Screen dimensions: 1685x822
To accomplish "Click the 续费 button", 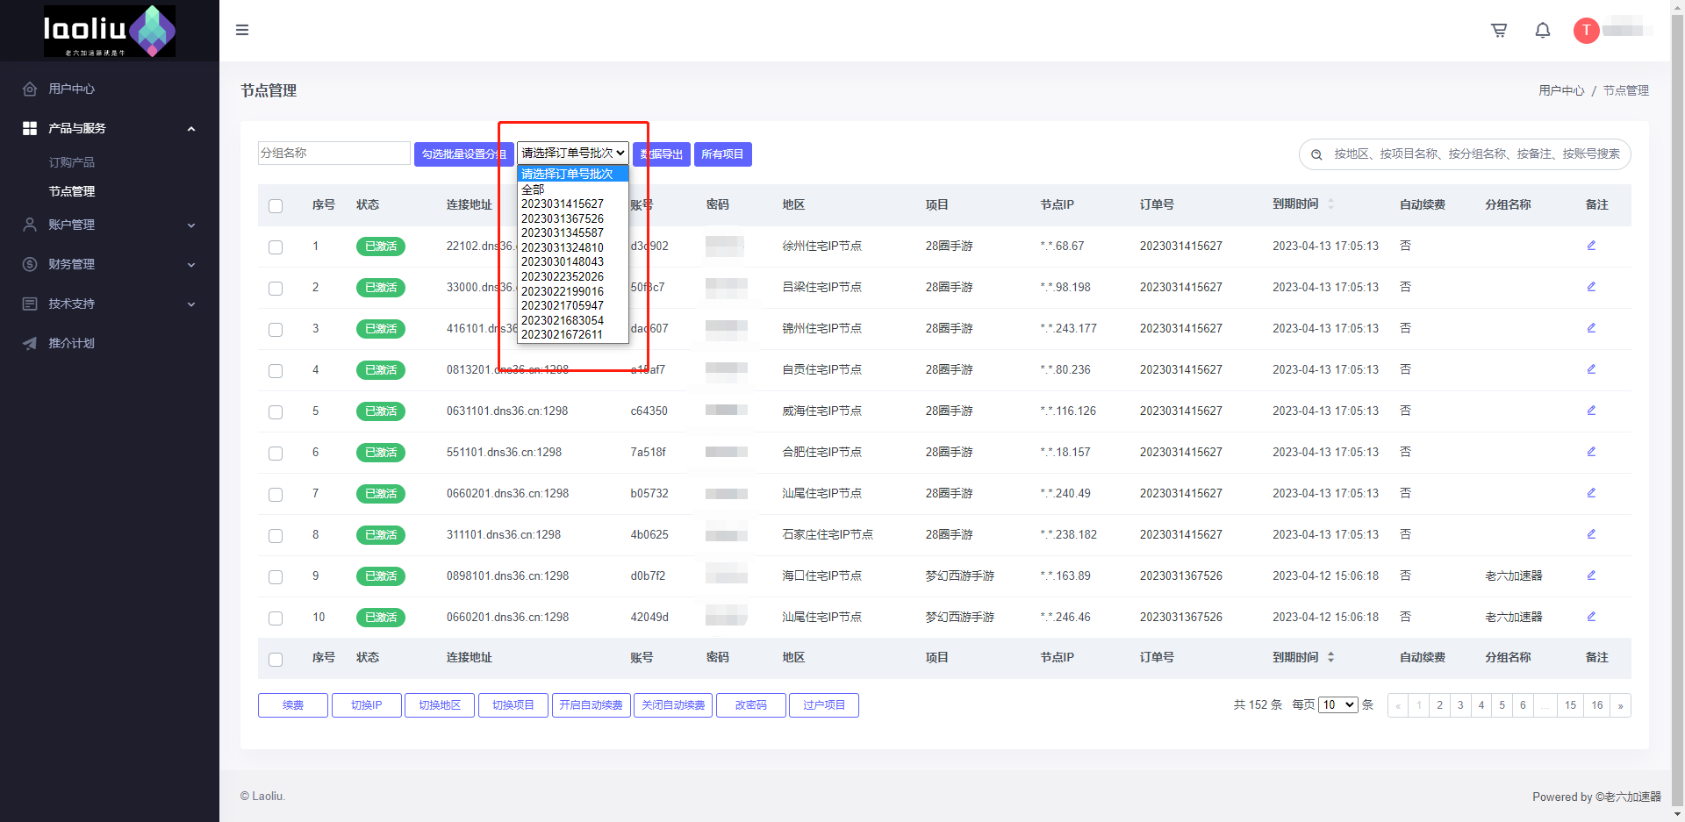I will coord(292,705).
